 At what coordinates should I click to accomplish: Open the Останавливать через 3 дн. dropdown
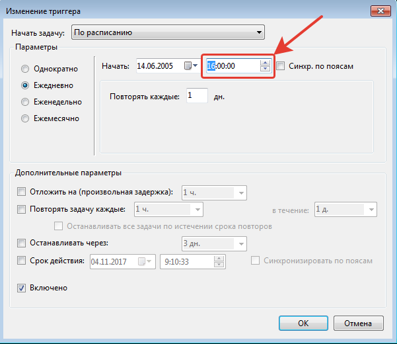(x=214, y=243)
